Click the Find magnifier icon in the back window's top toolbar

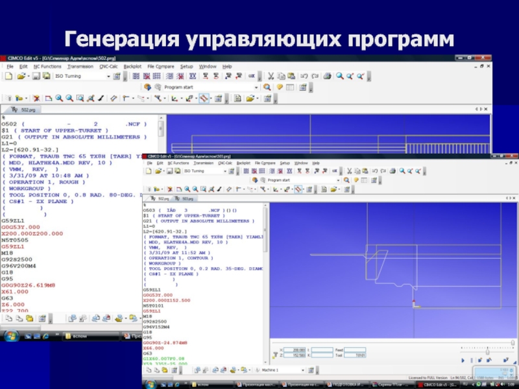point(339,76)
